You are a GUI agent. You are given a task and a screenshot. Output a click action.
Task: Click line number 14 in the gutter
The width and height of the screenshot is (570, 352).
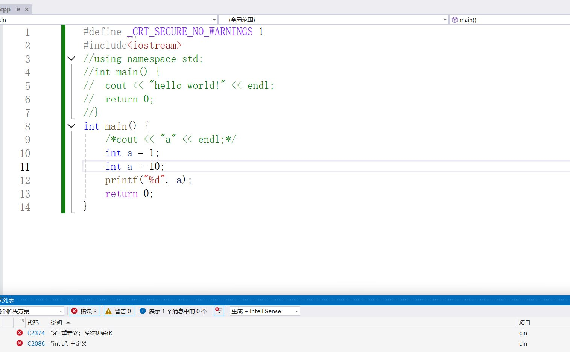click(25, 207)
